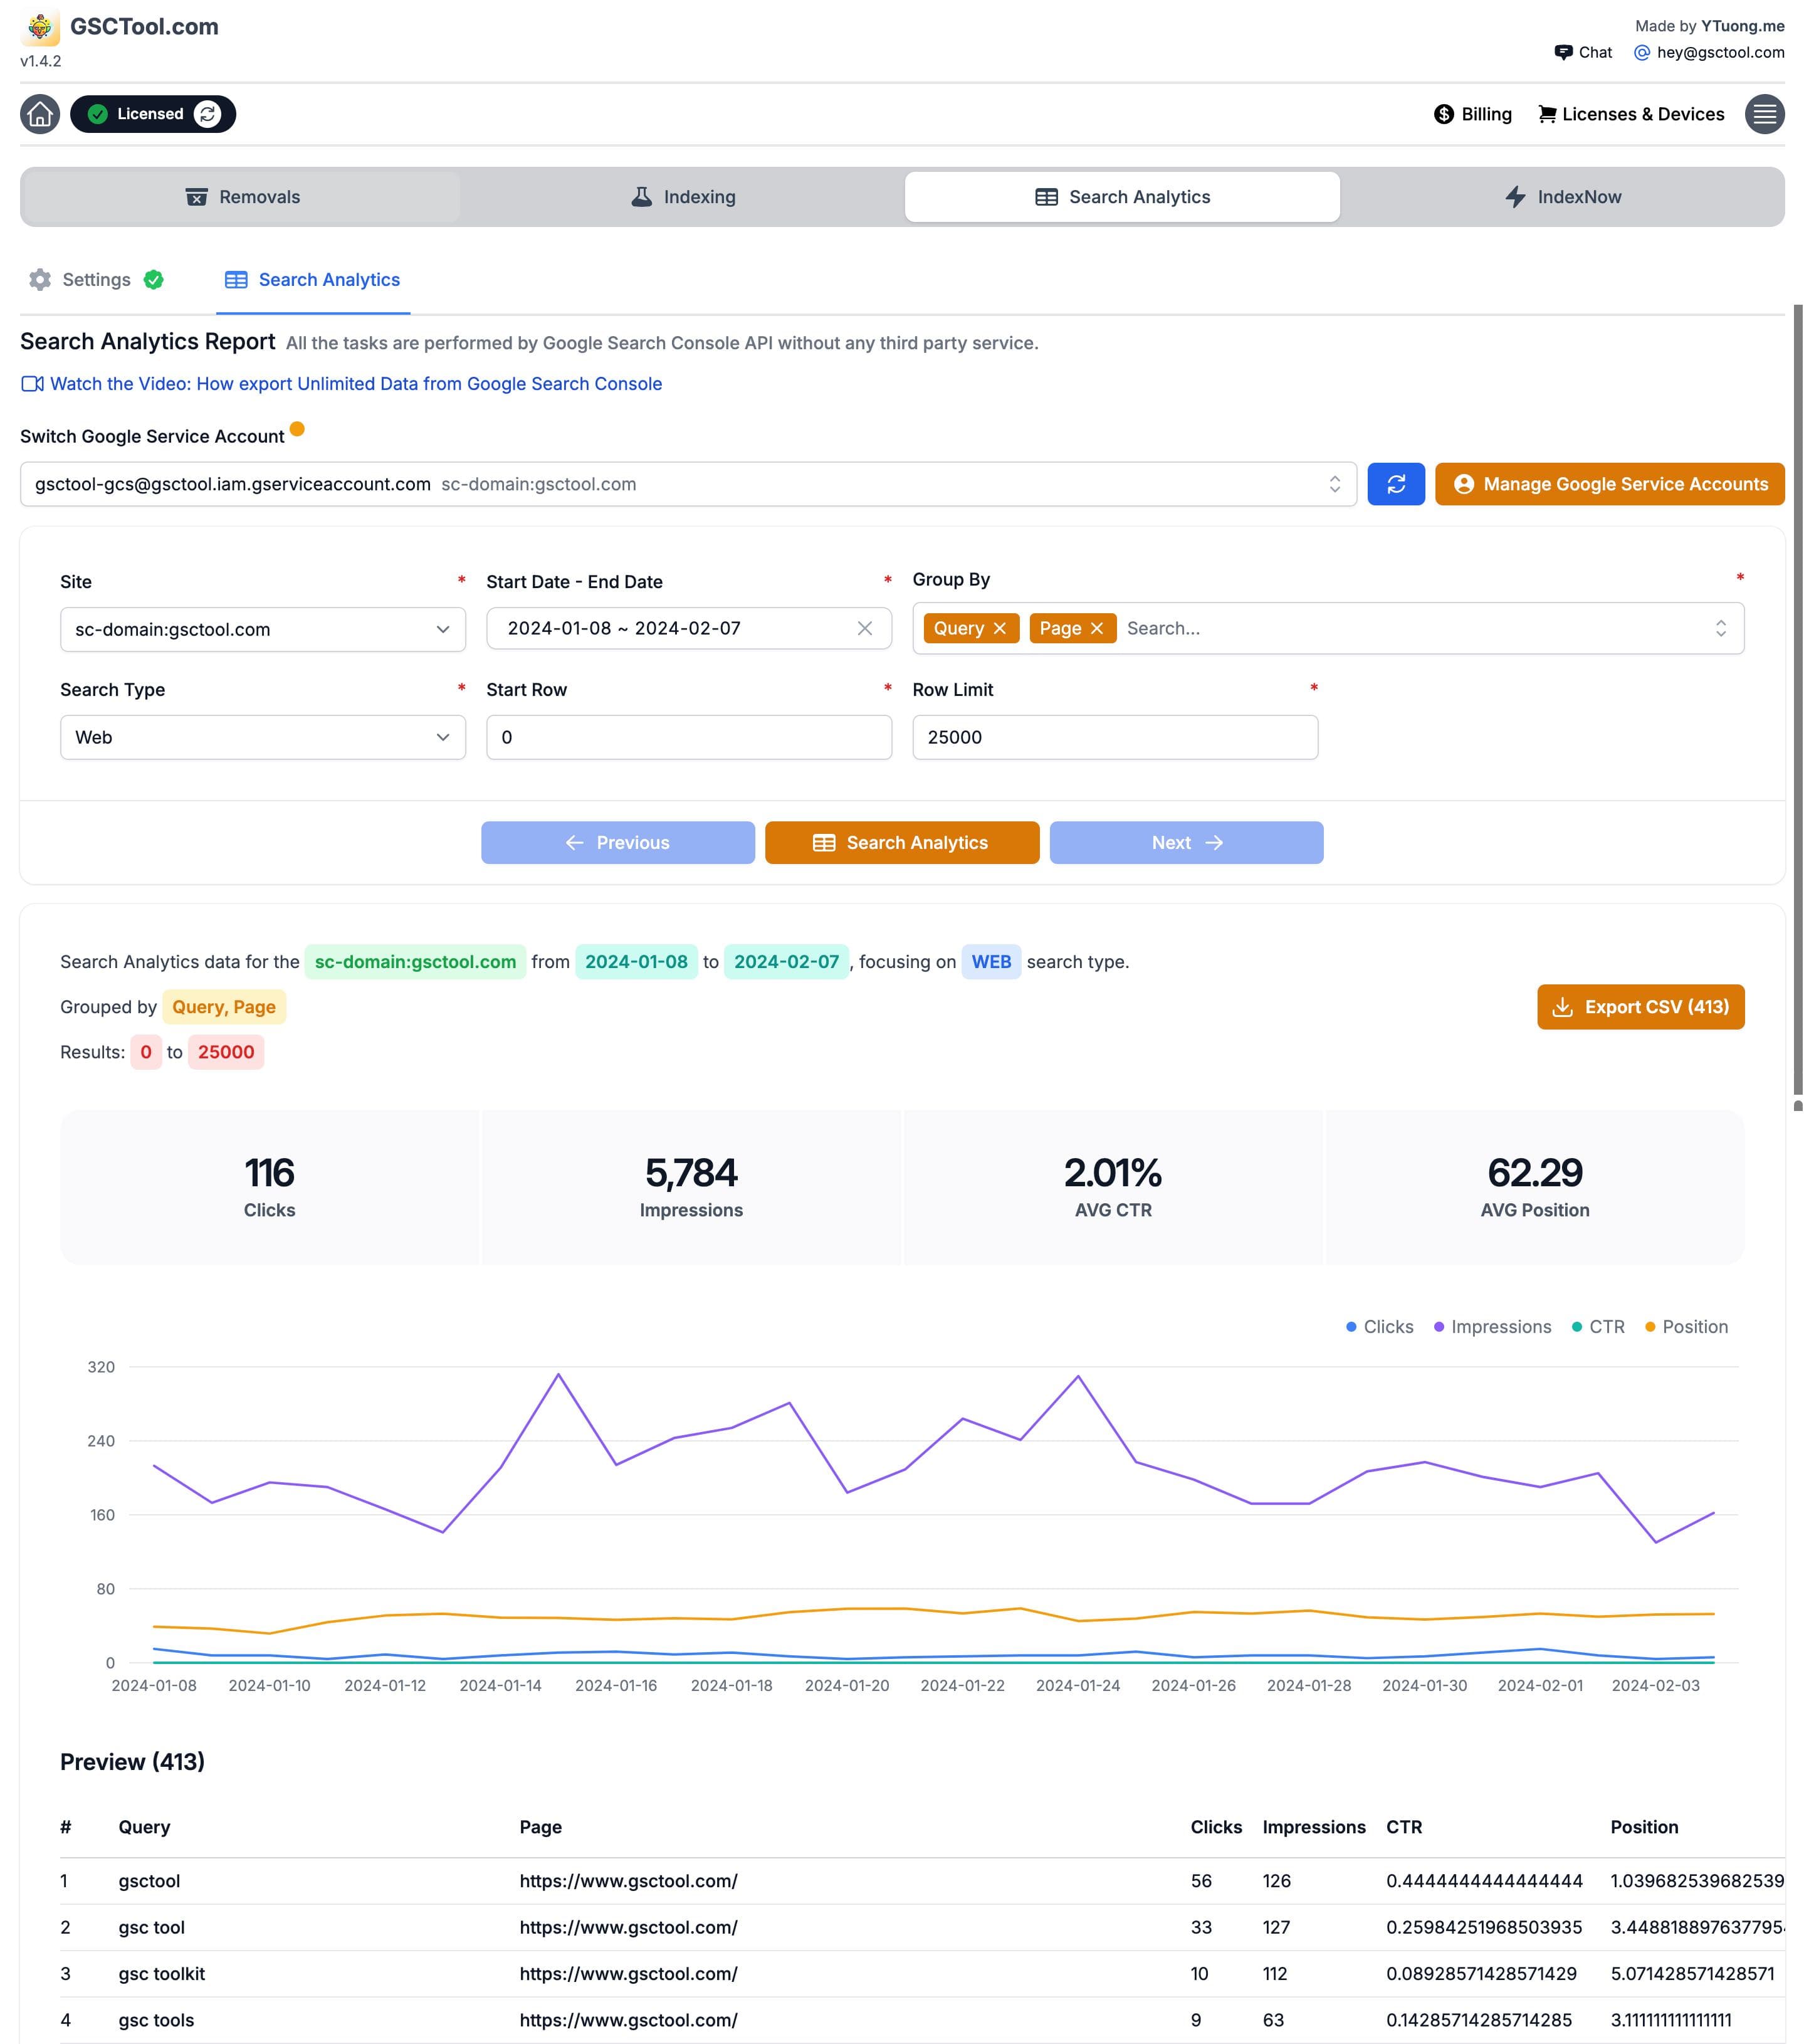Click the Row Limit input
The image size is (1804, 2044).
[x=1115, y=737]
